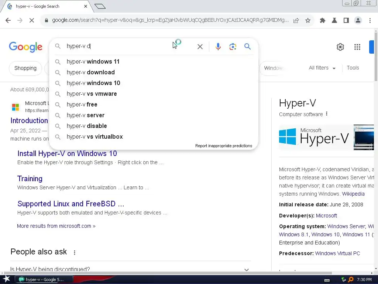
Task: Click inside the Google search input
Action: point(130,46)
